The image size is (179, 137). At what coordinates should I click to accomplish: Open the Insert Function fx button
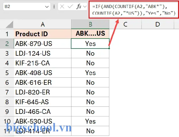79,7
